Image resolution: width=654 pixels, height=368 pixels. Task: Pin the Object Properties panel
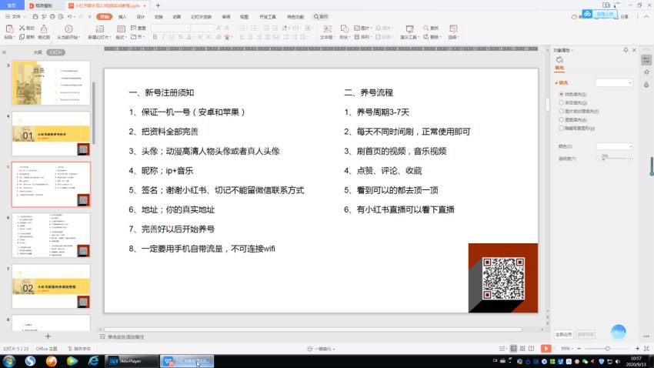point(626,50)
